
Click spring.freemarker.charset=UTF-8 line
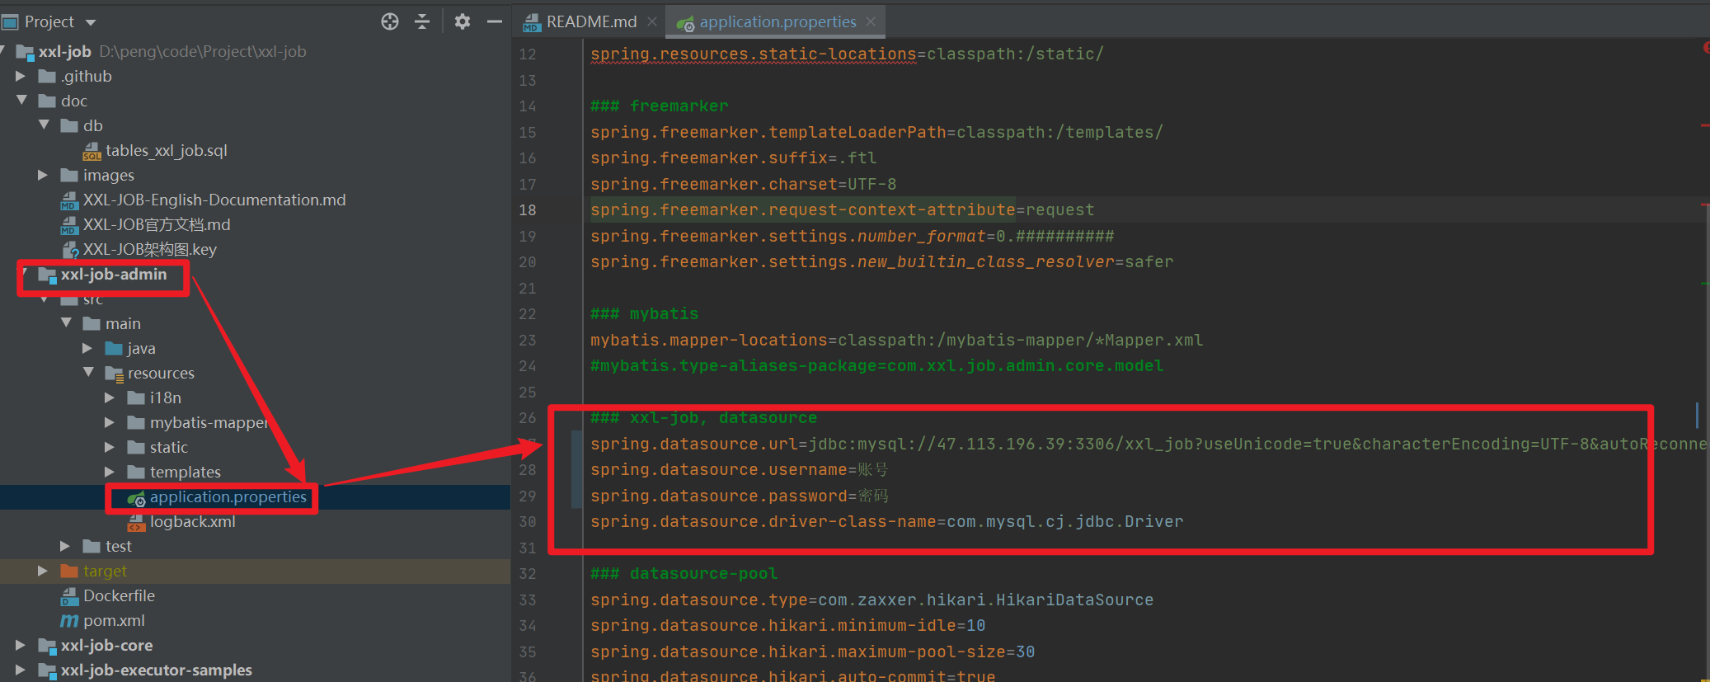[x=743, y=184]
